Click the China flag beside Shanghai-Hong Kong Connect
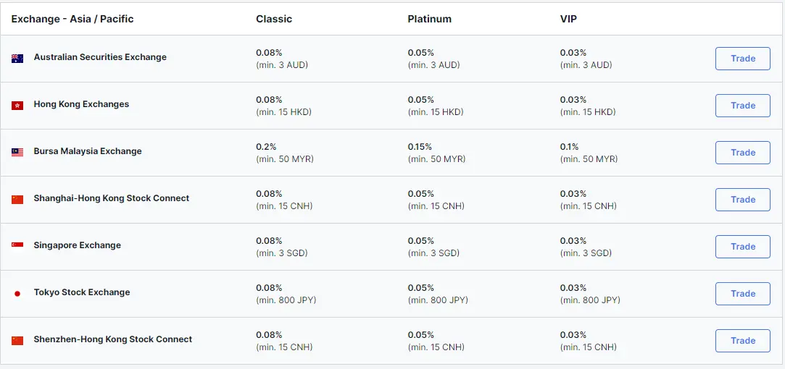 pos(17,200)
